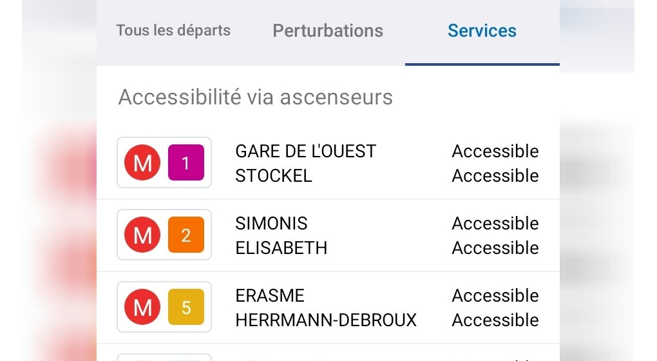Open the Perturbations tab
The height and width of the screenshot is (361, 657).
pyautogui.click(x=328, y=31)
